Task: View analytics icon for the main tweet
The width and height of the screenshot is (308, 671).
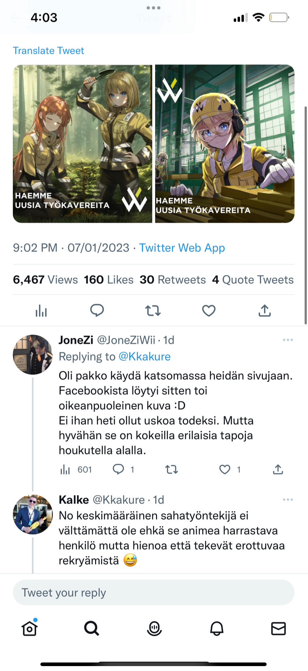Action: pos(41,310)
